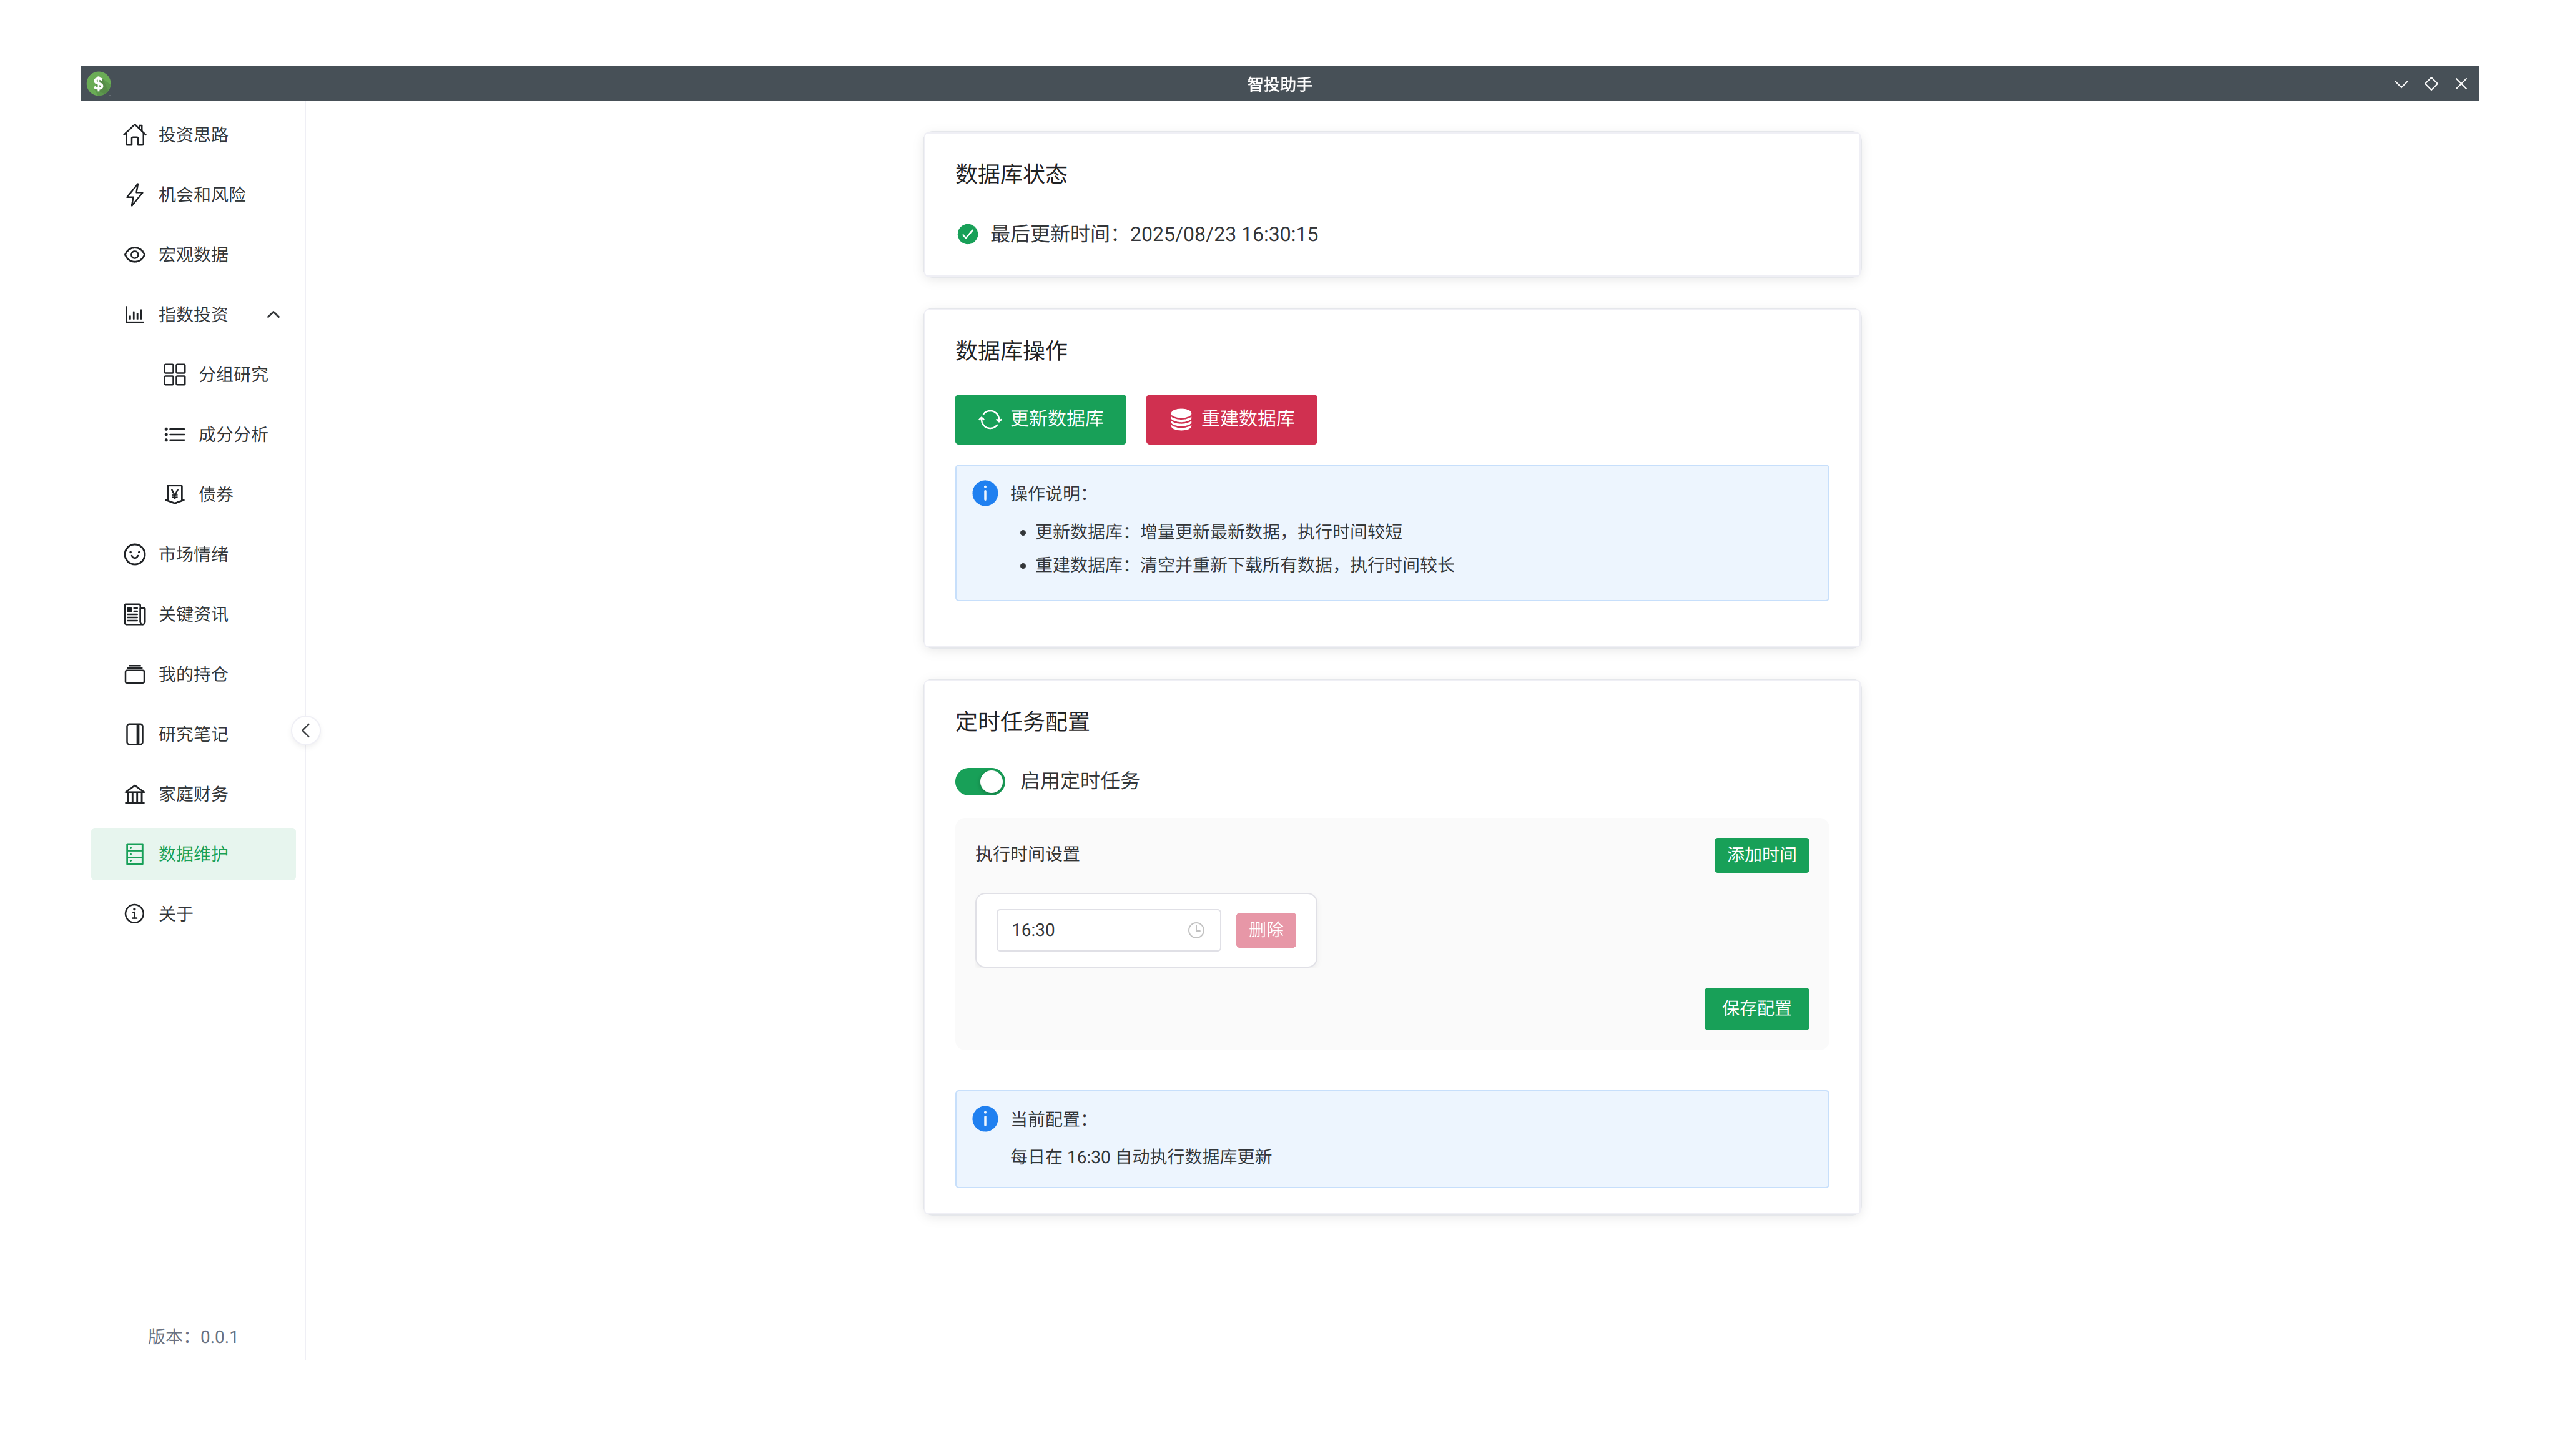
Task: Click the clock icon in the 16:30 field
Action: pyautogui.click(x=1196, y=930)
